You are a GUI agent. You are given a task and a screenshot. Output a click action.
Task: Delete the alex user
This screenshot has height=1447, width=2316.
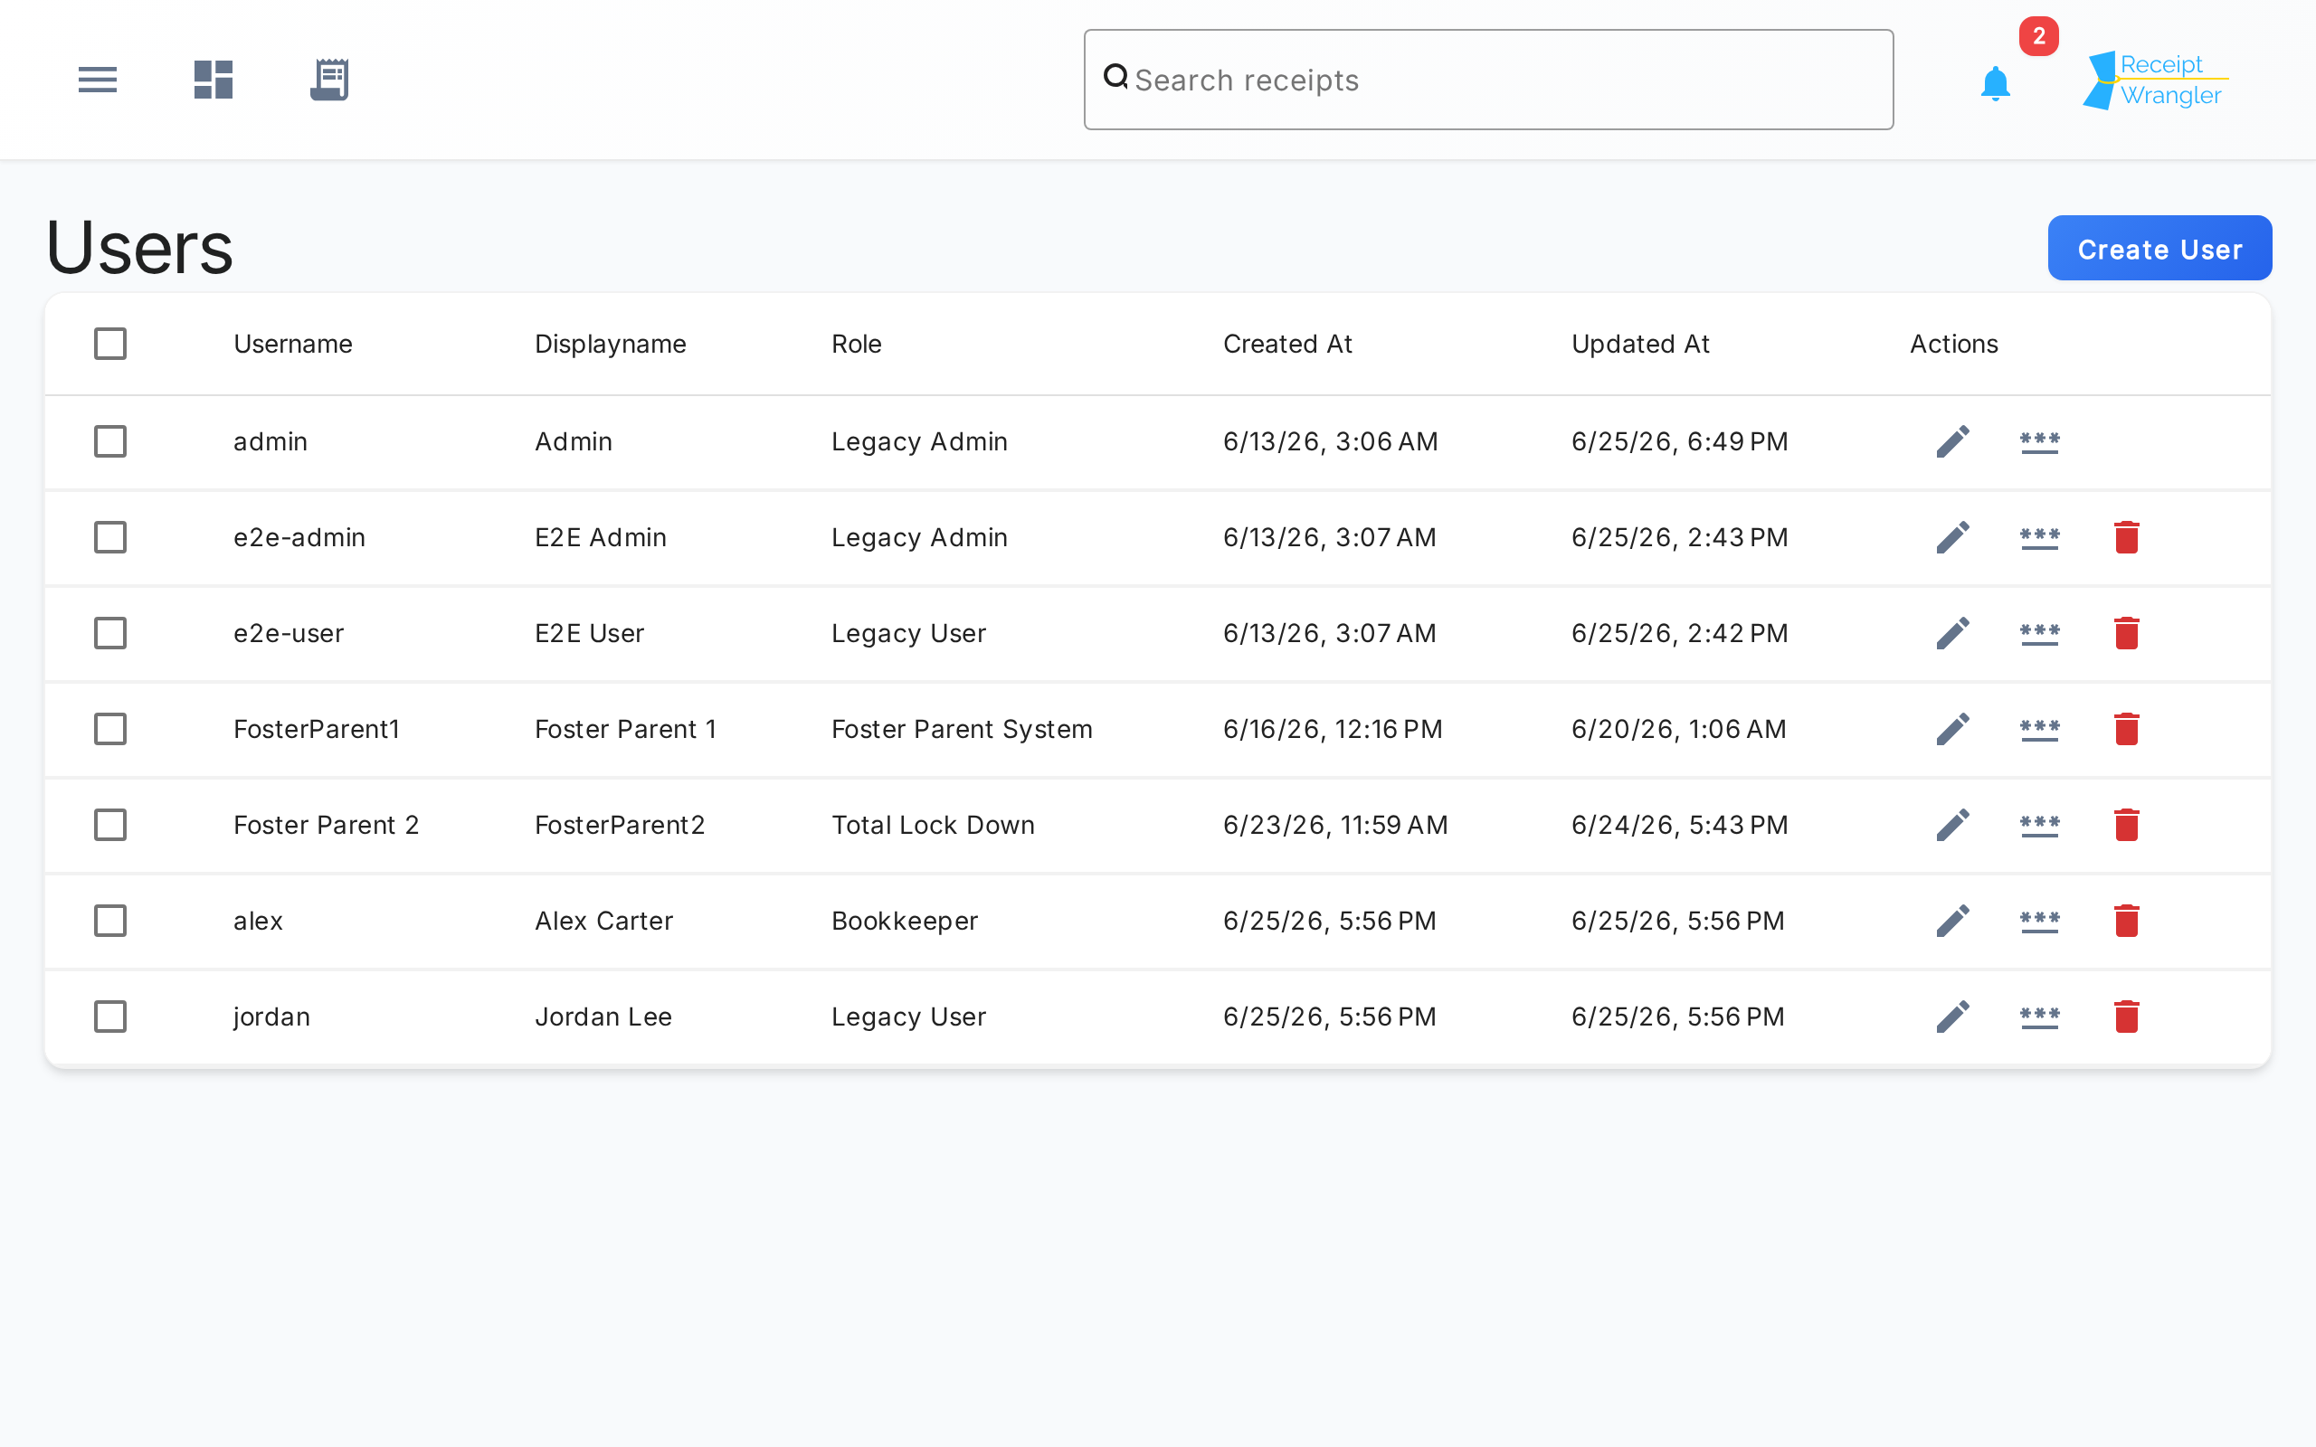[2127, 920]
